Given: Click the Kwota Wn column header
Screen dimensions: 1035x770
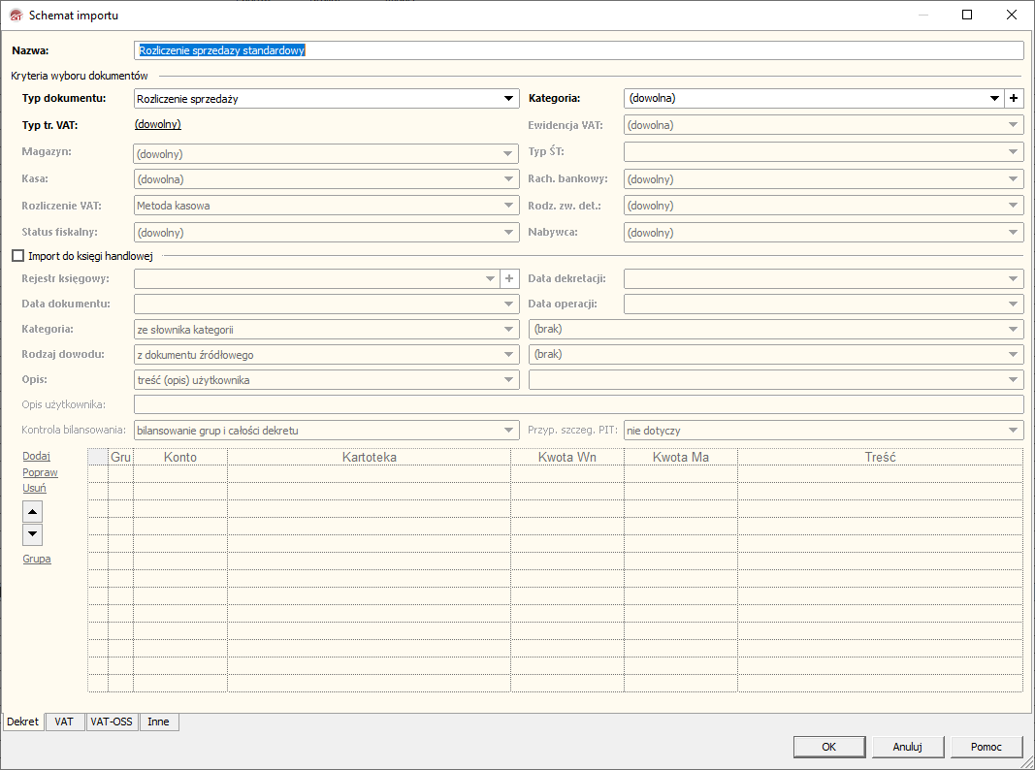Looking at the screenshot, I should pos(567,457).
